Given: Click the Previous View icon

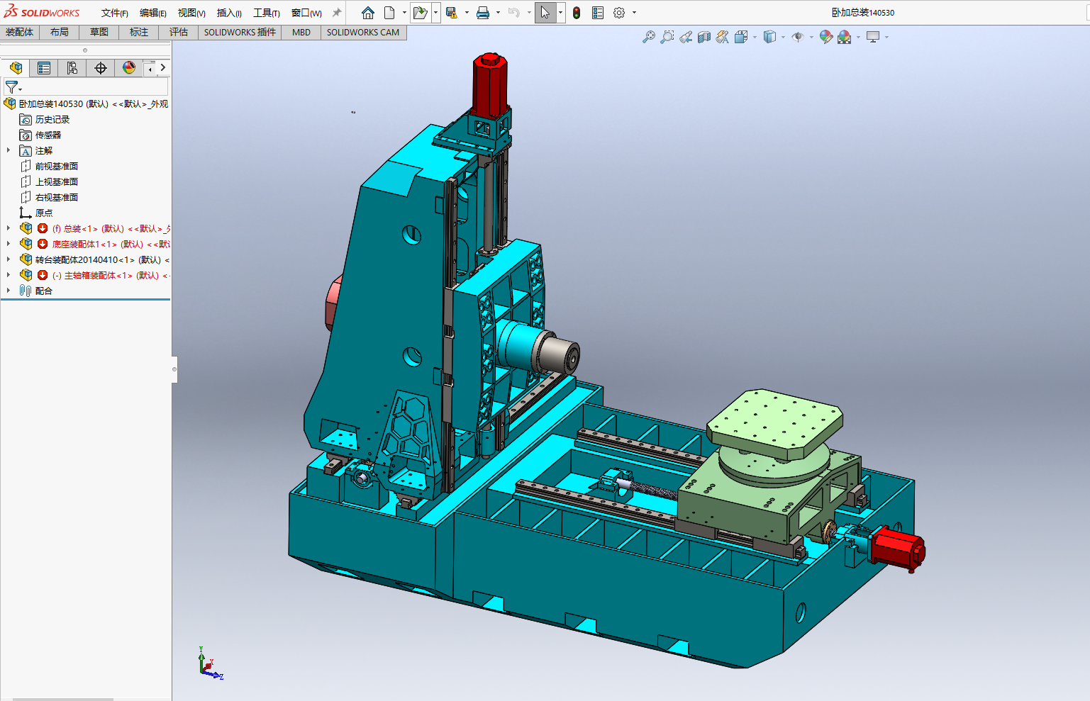Looking at the screenshot, I should 686,37.
